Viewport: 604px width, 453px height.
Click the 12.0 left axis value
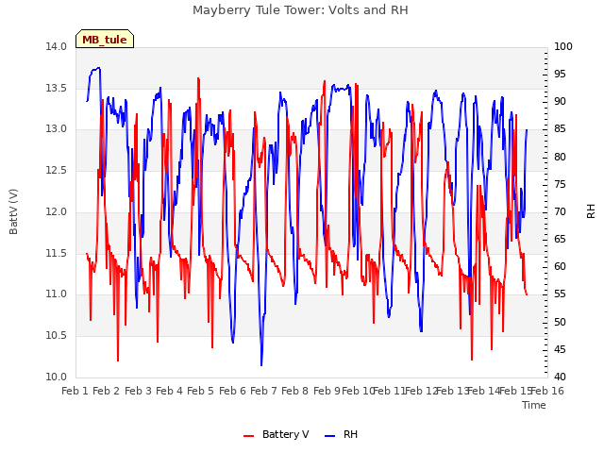(x=56, y=211)
